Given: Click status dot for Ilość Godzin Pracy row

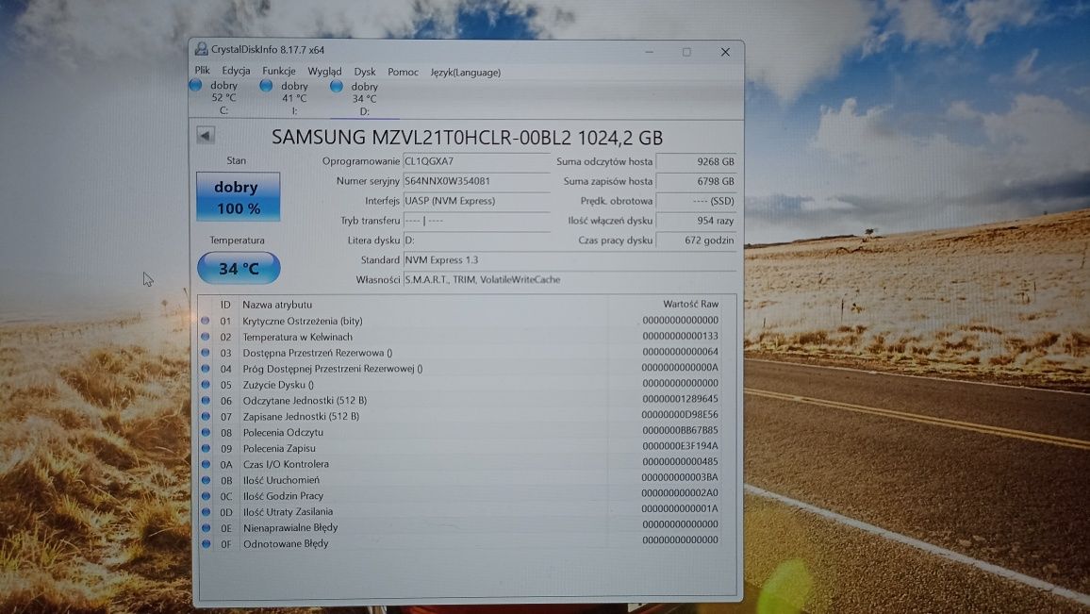Looking at the screenshot, I should tap(206, 496).
